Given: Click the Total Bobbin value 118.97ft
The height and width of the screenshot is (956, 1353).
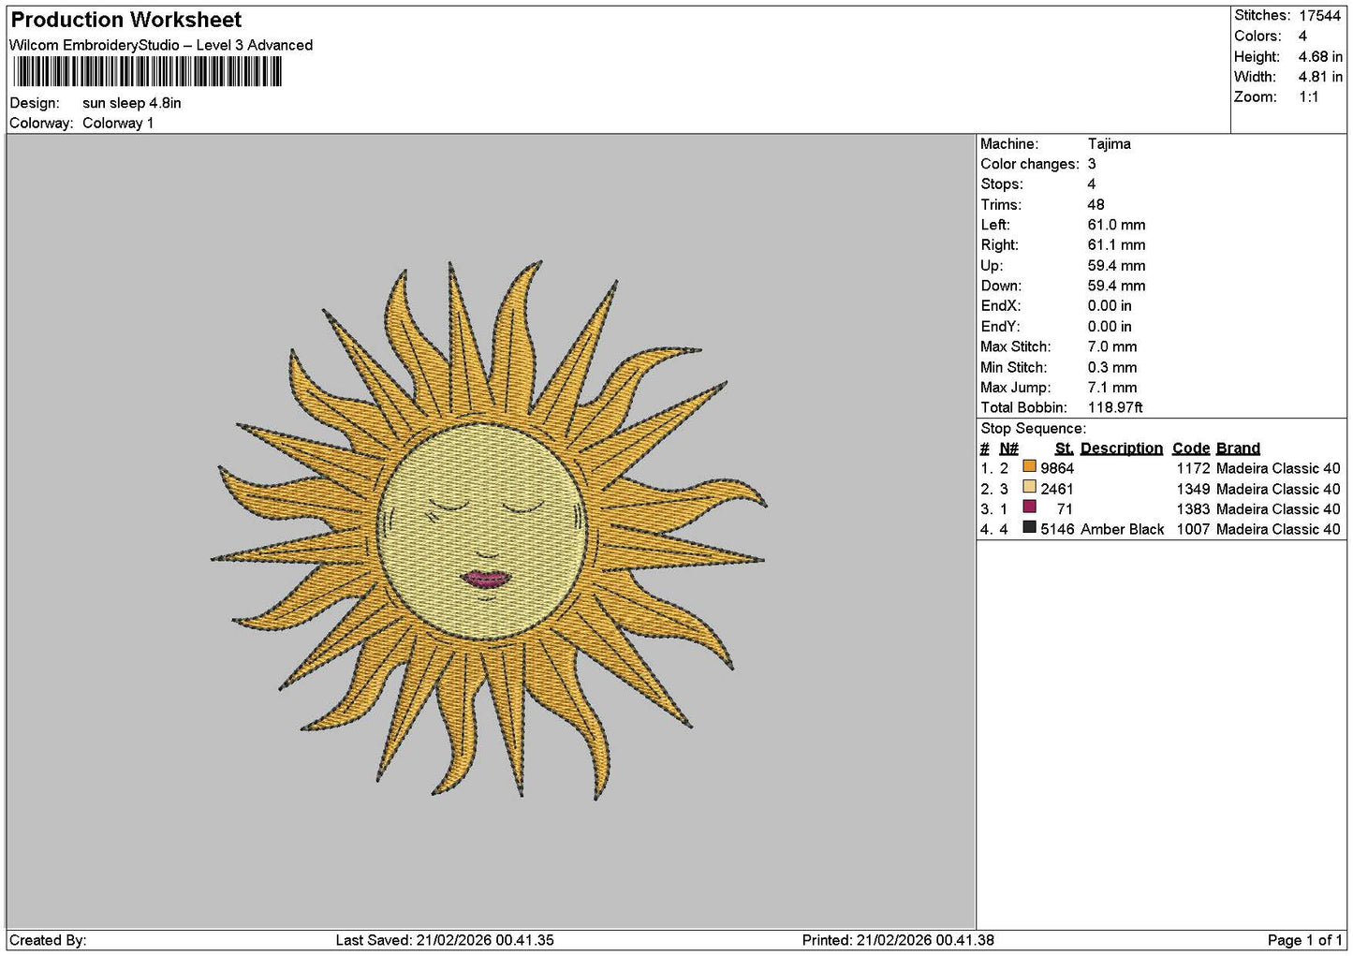Looking at the screenshot, I should click(x=1115, y=407).
